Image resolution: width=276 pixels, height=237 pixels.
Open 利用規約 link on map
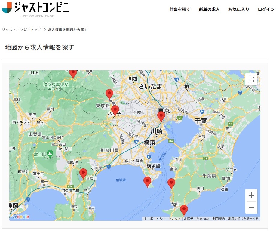pyautogui.click(x=219, y=219)
